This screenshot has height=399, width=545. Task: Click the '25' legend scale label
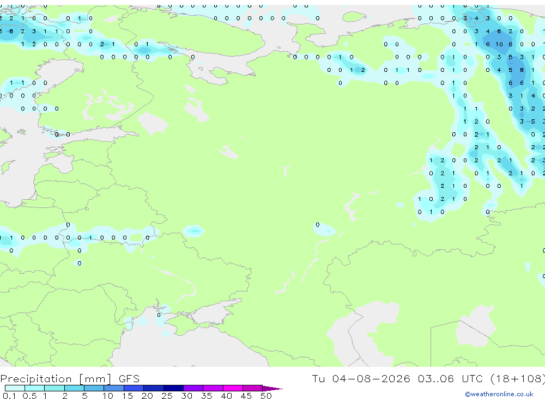167,396
